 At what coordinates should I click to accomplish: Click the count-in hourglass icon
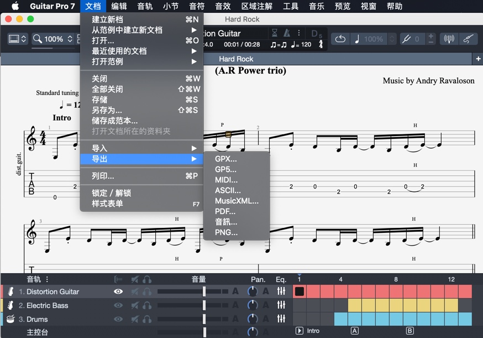tap(274, 33)
